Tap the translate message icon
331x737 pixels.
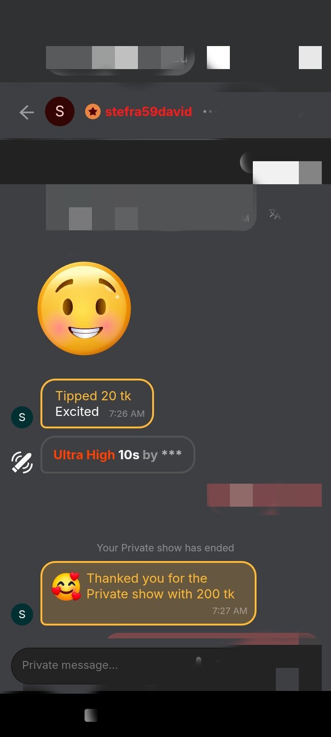click(274, 214)
